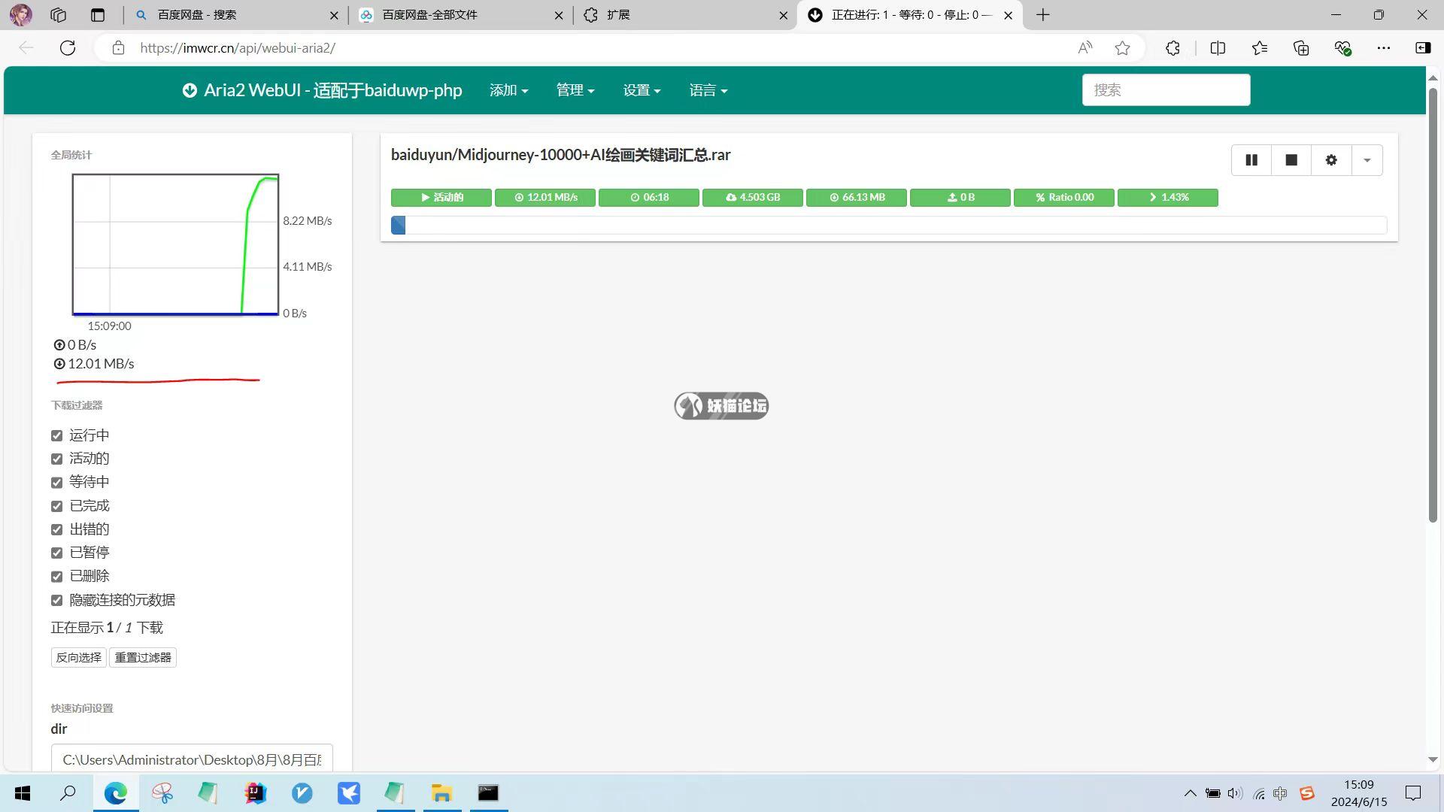The width and height of the screenshot is (1444, 812).
Task: Uncheck the 运行中 filter
Action: point(56,435)
